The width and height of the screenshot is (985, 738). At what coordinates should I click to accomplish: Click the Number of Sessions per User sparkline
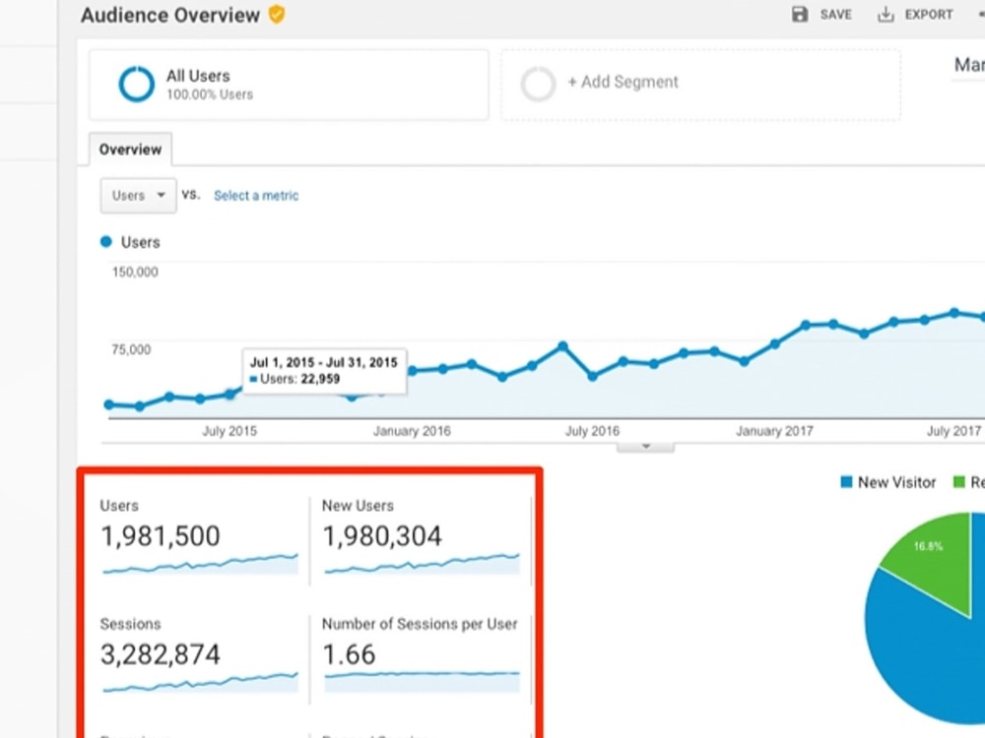click(423, 682)
